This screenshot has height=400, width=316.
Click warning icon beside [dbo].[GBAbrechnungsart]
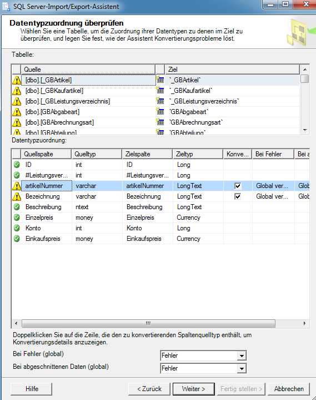coord(17,122)
